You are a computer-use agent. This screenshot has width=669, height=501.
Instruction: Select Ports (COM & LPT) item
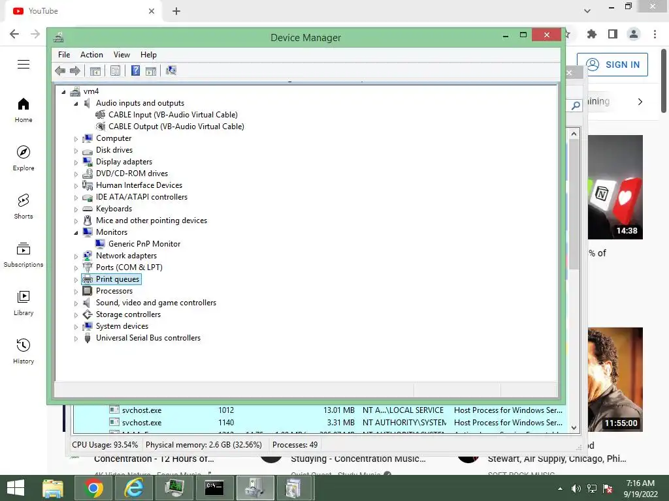click(x=129, y=267)
